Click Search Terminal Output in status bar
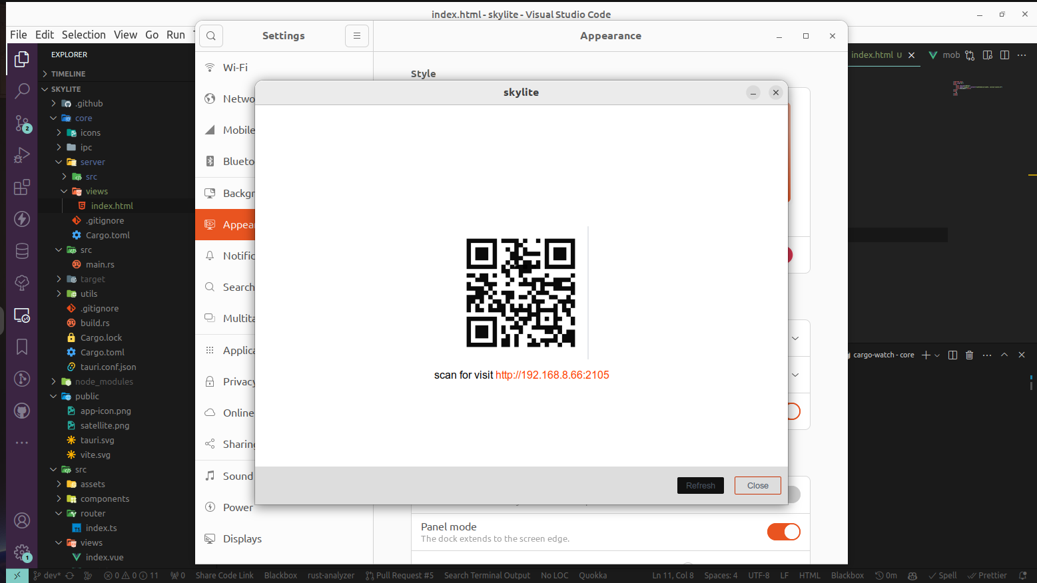Screen dimensions: 1037x583 click(x=487, y=576)
